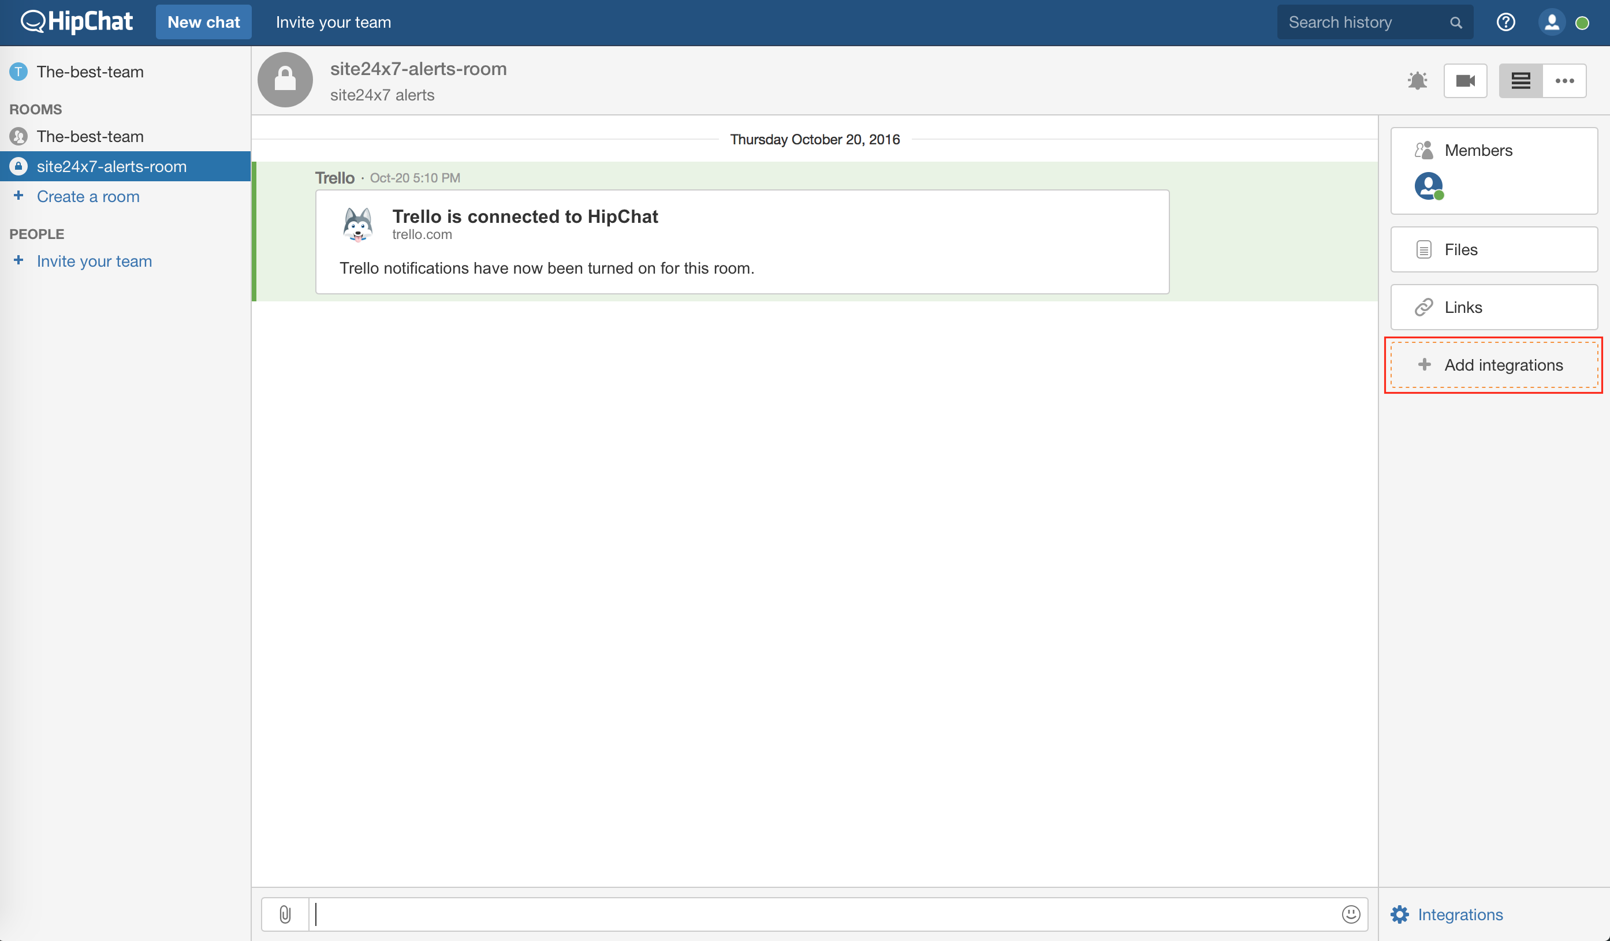Image resolution: width=1610 pixels, height=941 pixels.
Task: Open the room actions ellipsis menu
Action: pyautogui.click(x=1564, y=80)
